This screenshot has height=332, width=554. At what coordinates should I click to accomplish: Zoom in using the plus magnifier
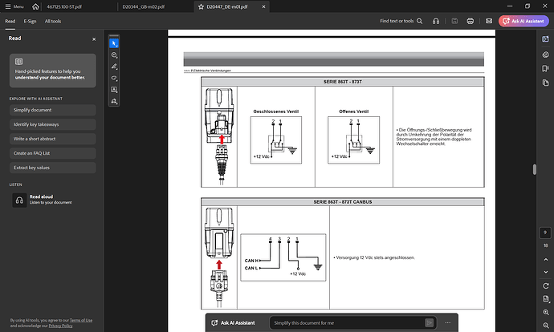pos(546,312)
